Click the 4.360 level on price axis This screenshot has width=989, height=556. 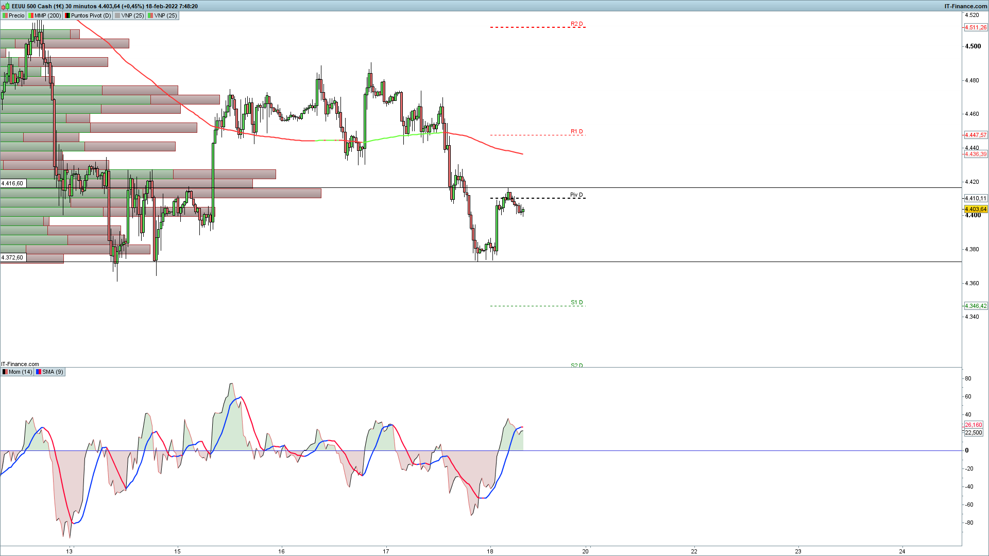point(971,283)
